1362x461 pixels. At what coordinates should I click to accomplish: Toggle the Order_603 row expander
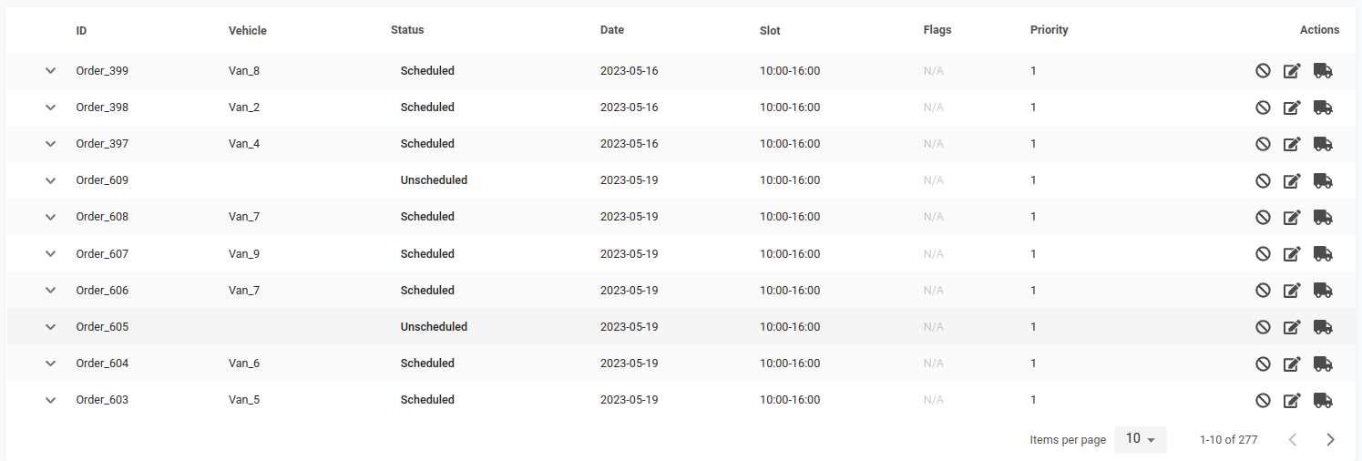point(51,400)
